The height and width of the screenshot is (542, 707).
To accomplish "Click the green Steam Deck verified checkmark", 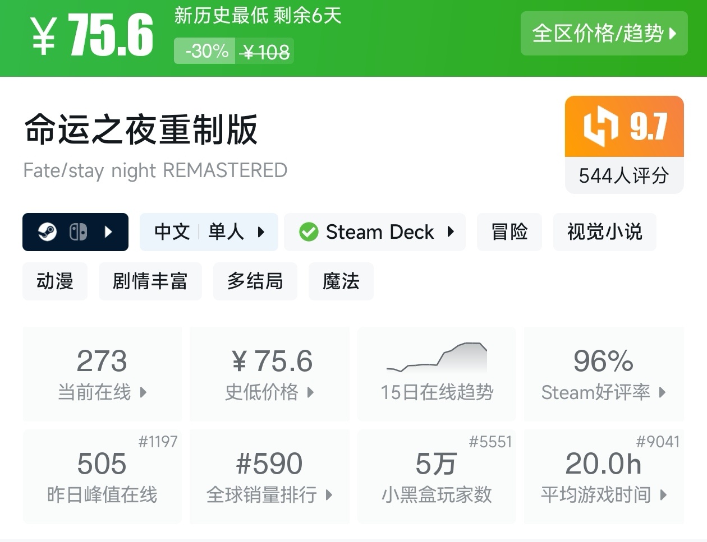I will (308, 231).
